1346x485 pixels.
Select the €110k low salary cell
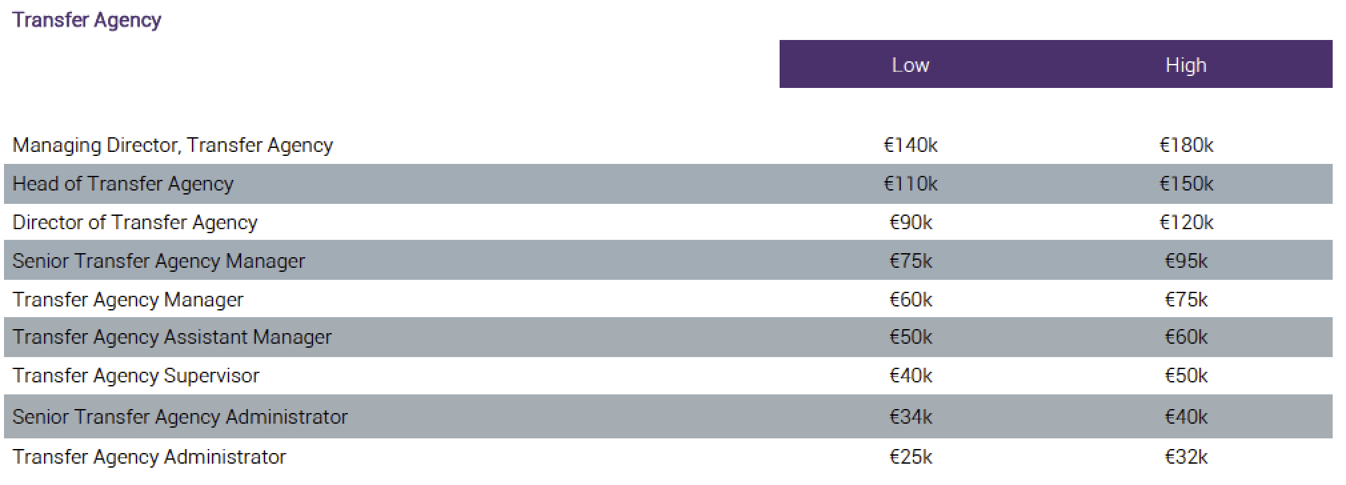910,184
